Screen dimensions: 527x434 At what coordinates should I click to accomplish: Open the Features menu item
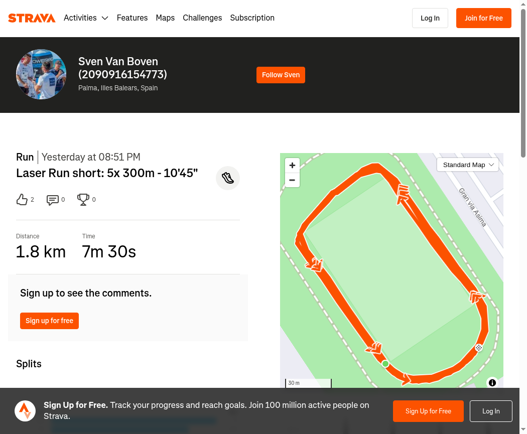point(132,18)
